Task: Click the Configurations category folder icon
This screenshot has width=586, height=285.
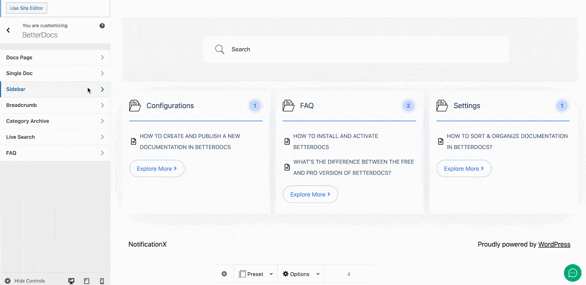Action: point(135,106)
